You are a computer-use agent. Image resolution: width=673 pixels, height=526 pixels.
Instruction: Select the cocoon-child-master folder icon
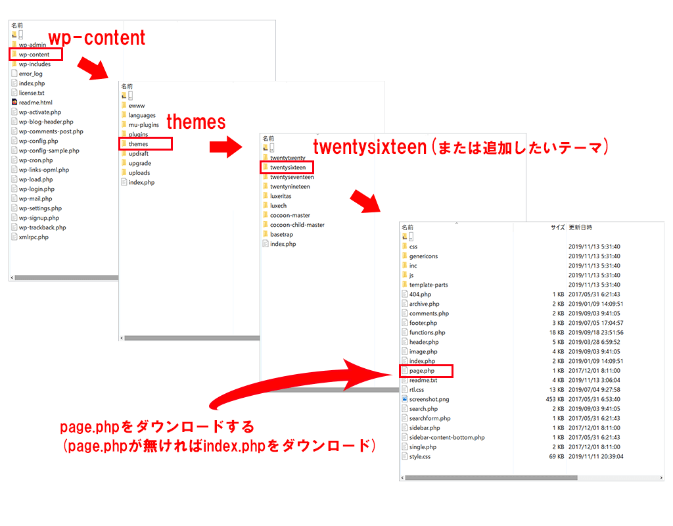pyautogui.click(x=265, y=225)
